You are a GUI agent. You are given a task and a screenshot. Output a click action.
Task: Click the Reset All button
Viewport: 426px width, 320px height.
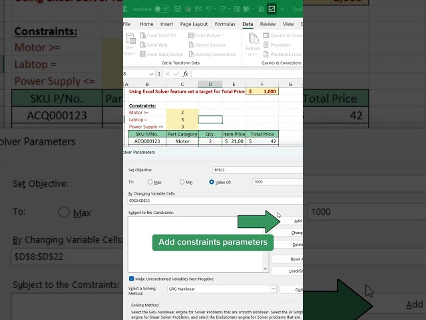pos(288,259)
